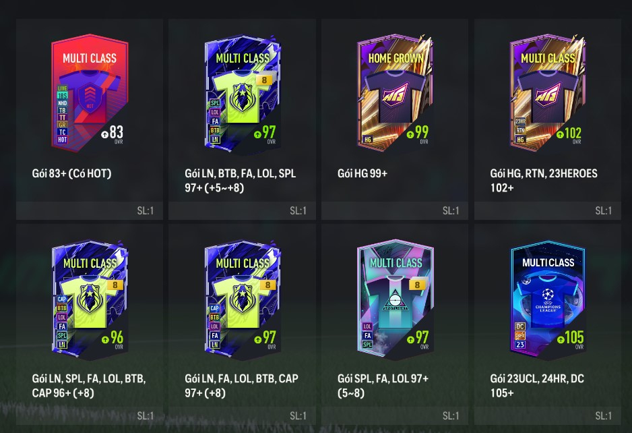Viewport: 632px width, 433px height.
Task: Click the green upgrade arrow beside 102 OVR
Action: [560, 134]
